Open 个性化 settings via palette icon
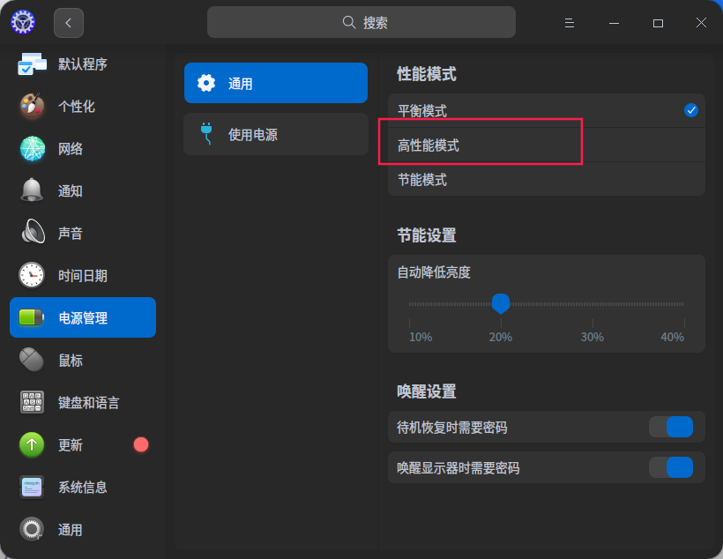723x559 pixels. point(32,107)
